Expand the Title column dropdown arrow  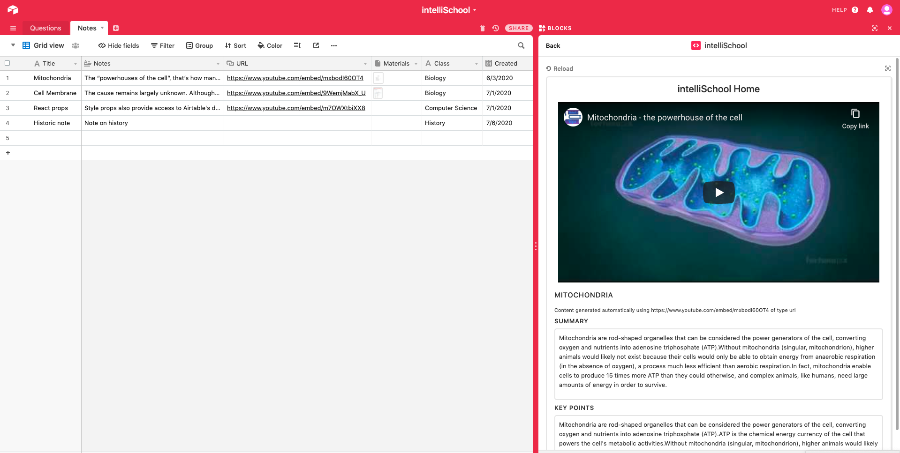[x=75, y=64]
